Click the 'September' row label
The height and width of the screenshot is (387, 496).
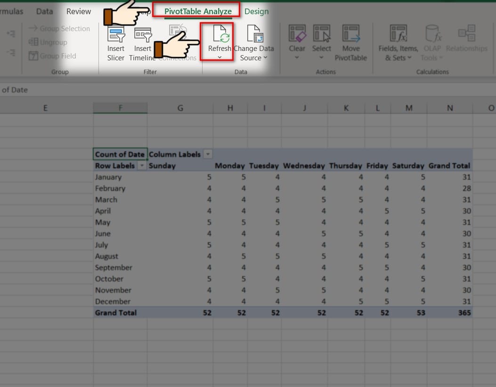pos(114,267)
